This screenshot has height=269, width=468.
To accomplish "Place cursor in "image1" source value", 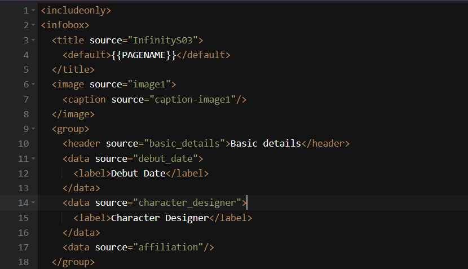I will [x=149, y=85].
